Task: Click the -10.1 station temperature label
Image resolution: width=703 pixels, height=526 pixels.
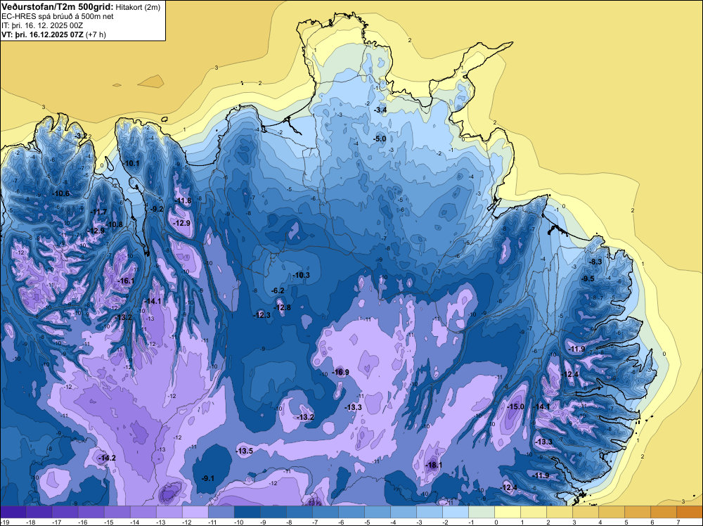Action: (132, 163)
